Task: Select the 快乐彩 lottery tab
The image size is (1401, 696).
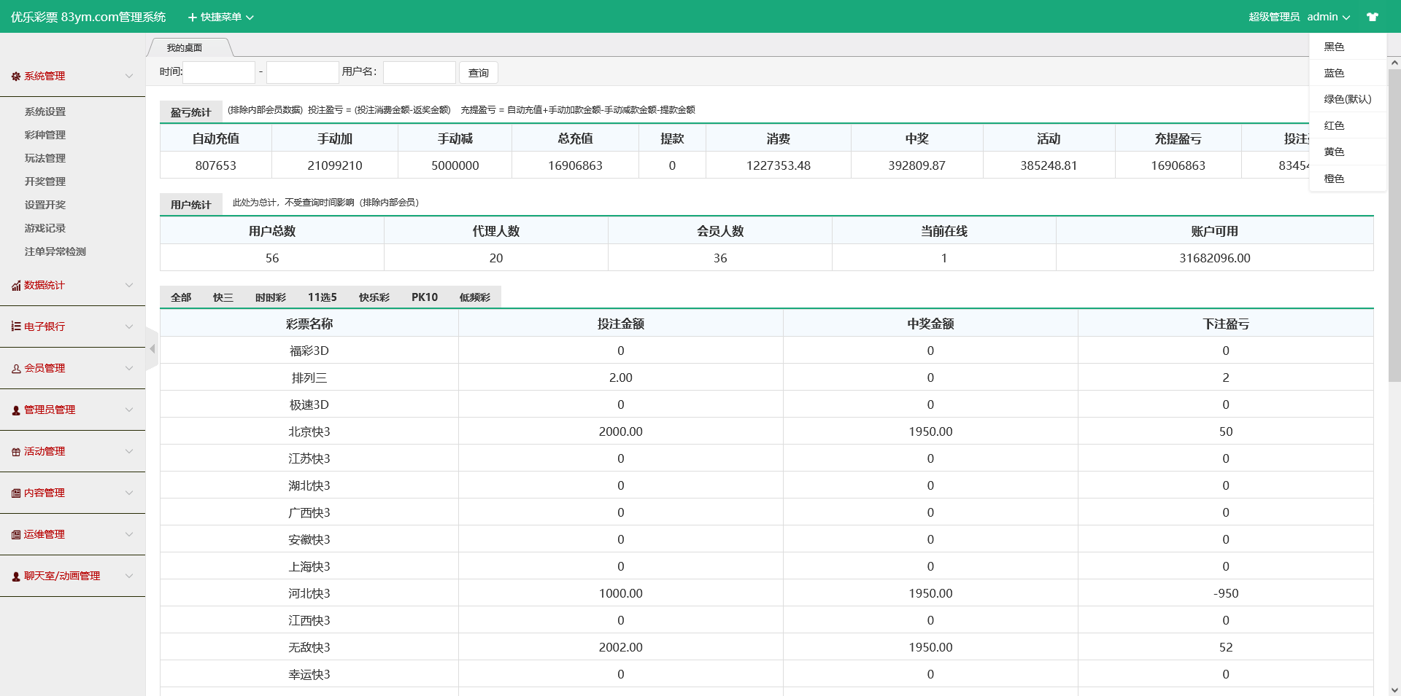Action: [374, 297]
